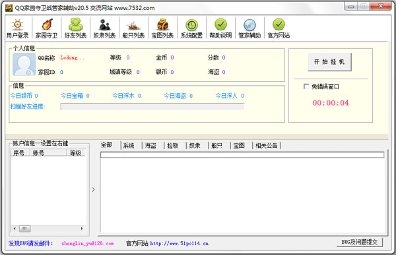Switch to the 相关公告 tab
396x255 pixels.
[267, 145]
